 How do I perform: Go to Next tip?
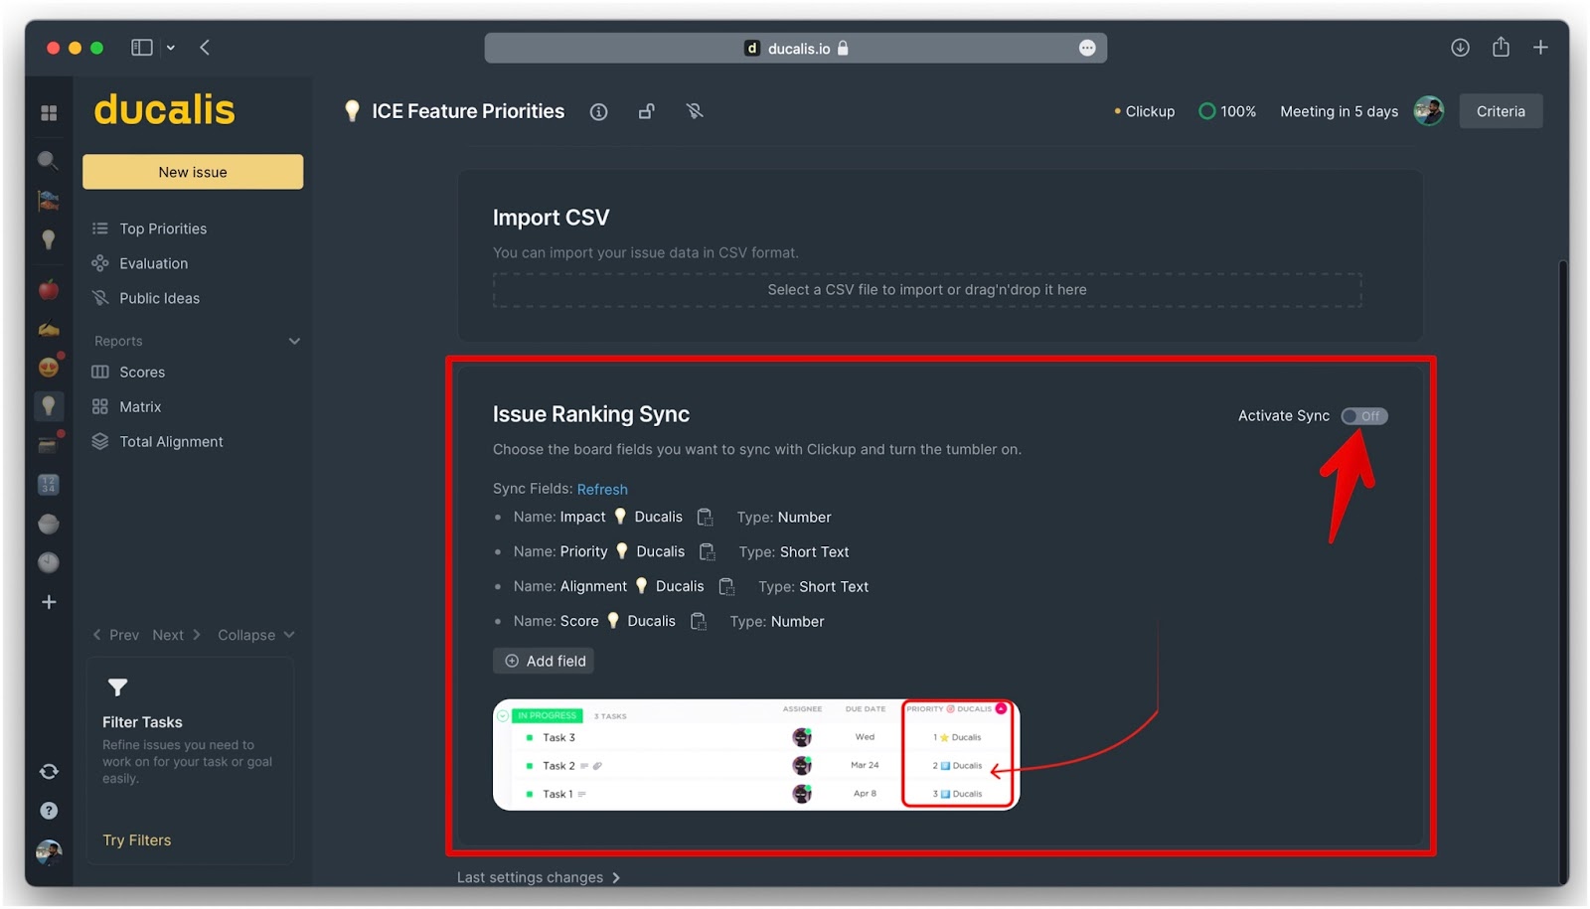click(x=176, y=635)
